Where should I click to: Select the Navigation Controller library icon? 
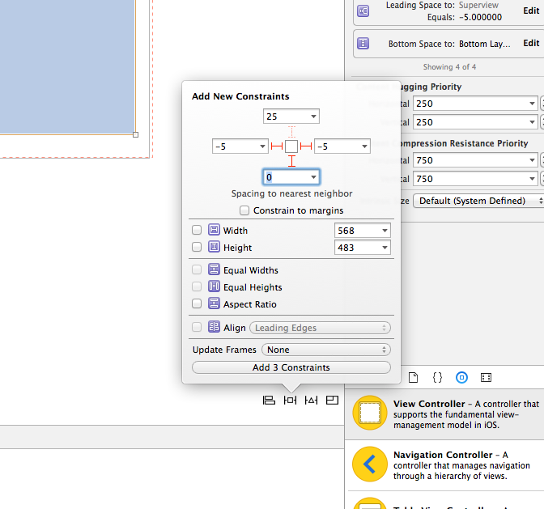(x=370, y=464)
